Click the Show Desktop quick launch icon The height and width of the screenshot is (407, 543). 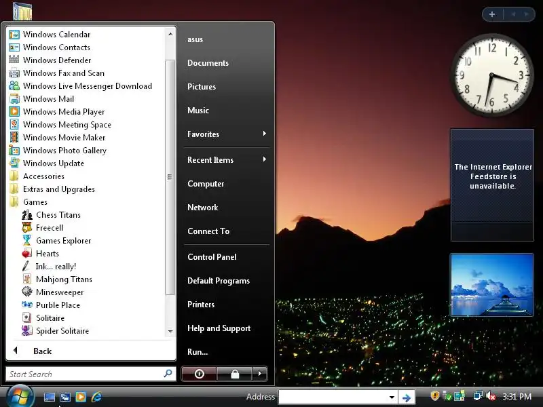(49, 397)
